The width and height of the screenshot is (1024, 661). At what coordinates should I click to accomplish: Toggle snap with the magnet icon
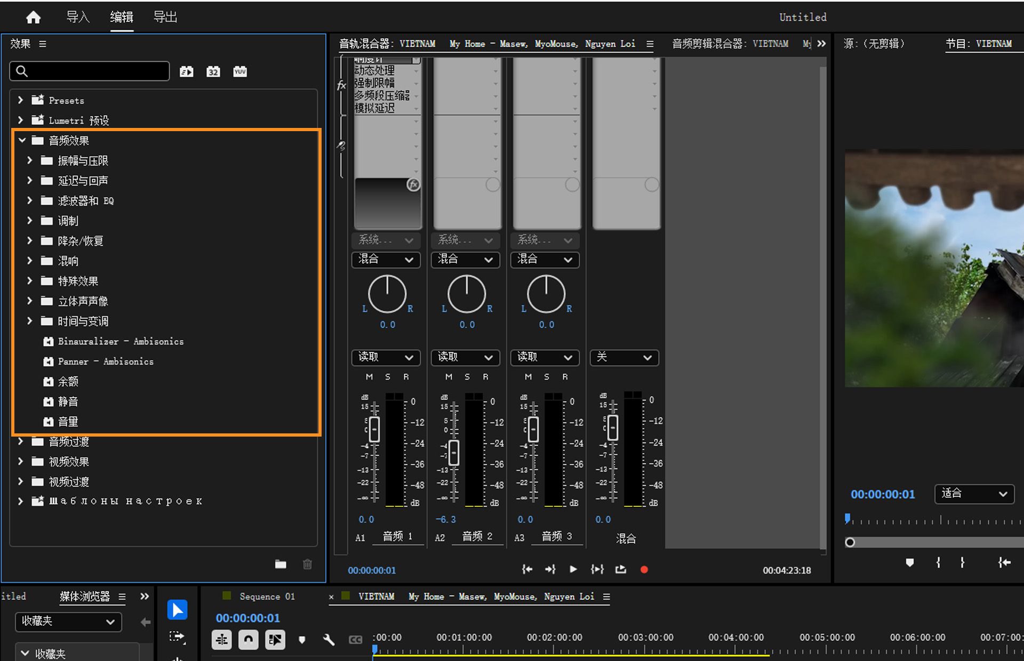click(248, 640)
